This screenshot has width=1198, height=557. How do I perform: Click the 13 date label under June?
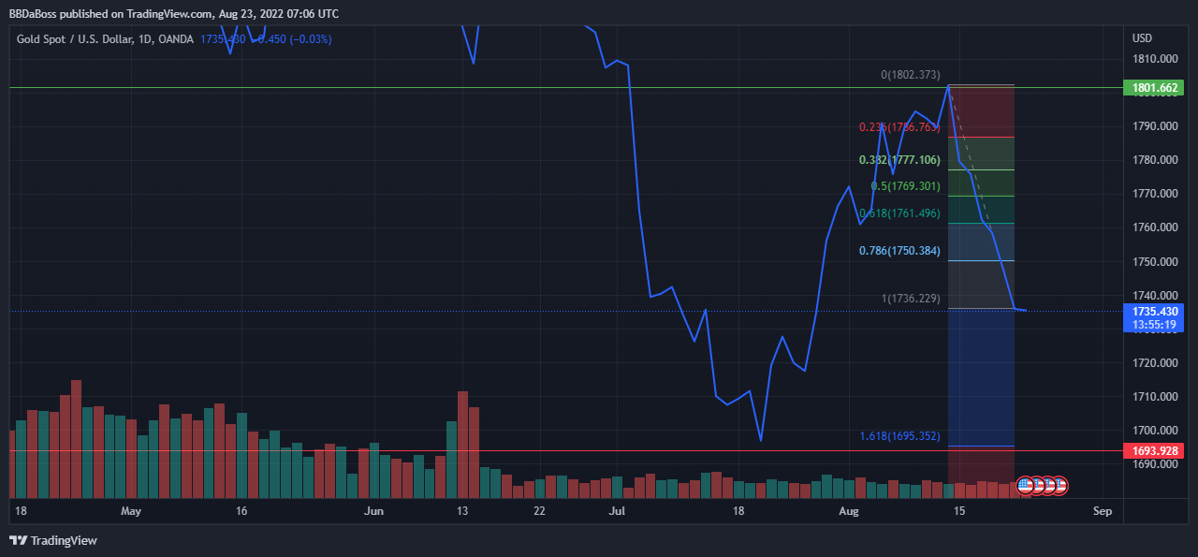(462, 512)
